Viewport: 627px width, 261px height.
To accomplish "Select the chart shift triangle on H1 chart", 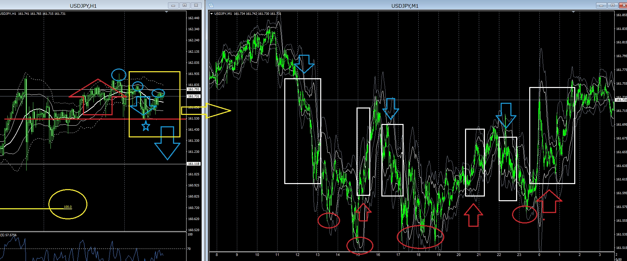I will tap(167, 12).
